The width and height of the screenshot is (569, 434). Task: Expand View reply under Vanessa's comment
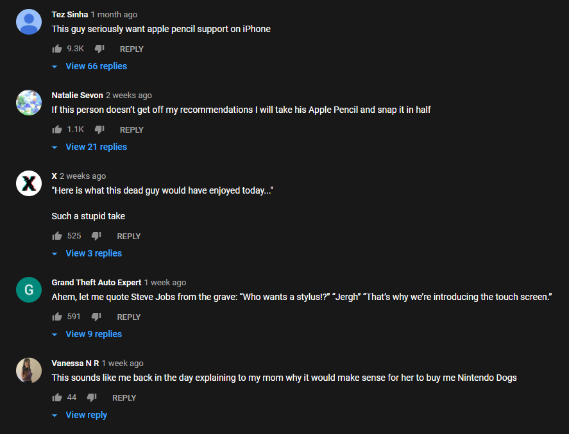click(x=80, y=415)
